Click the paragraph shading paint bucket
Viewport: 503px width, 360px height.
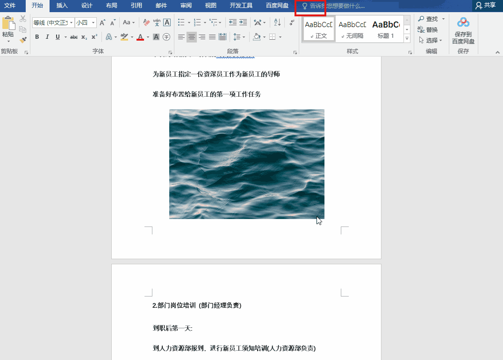[257, 37]
